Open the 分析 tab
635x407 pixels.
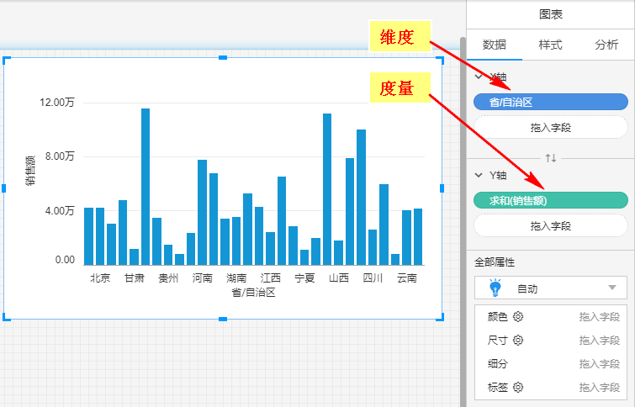(606, 45)
